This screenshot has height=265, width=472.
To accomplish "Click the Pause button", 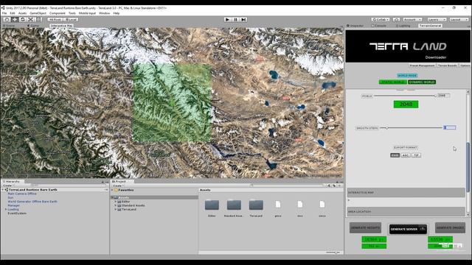I will (x=236, y=20).
